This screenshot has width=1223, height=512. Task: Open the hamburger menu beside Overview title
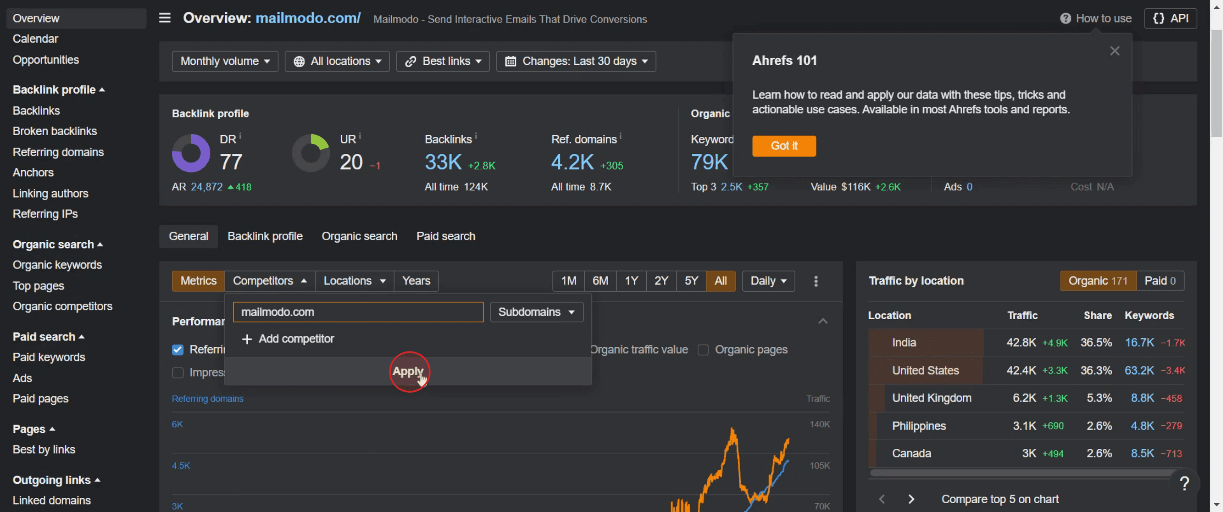click(165, 18)
